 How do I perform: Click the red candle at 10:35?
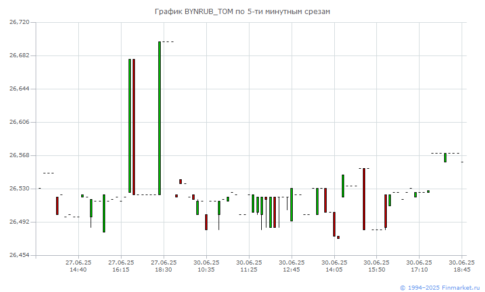(x=206, y=222)
